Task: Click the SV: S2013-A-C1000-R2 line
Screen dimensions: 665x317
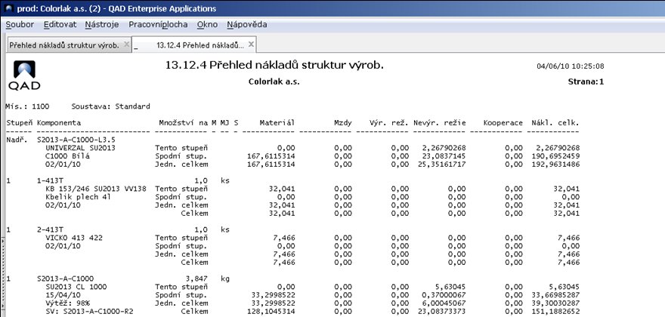Action: point(91,312)
